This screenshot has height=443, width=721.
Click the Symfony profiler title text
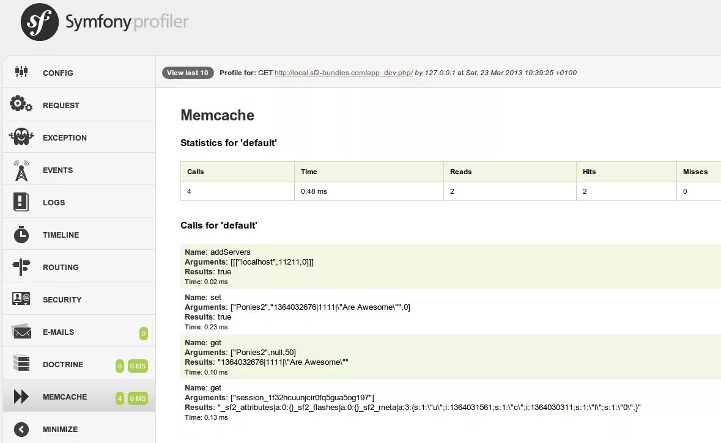click(x=127, y=21)
